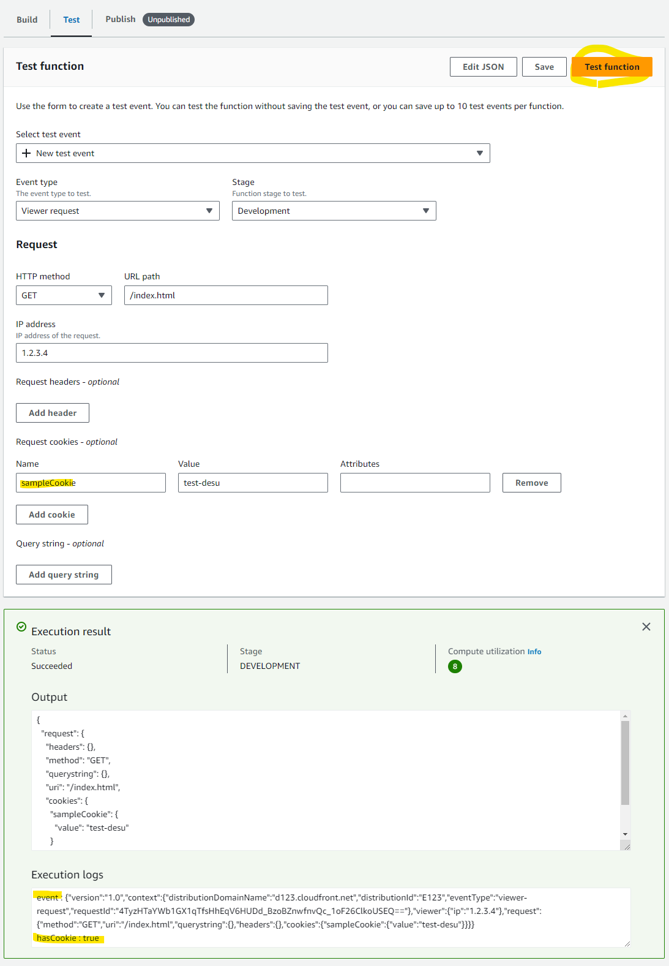This screenshot has width=669, height=966.
Task: Focus the cookie Attributes field
Action: click(415, 483)
